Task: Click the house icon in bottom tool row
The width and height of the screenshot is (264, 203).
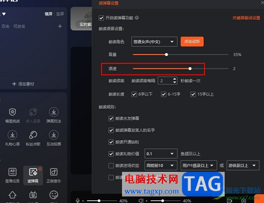Action: point(12,195)
